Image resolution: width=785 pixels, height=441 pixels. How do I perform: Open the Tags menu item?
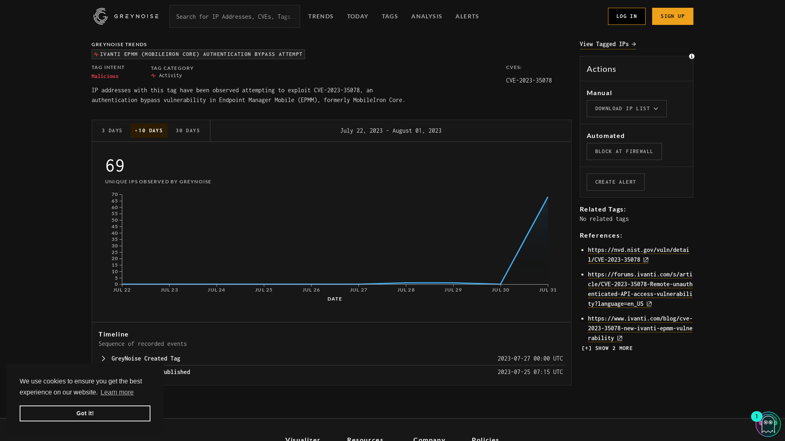[390, 16]
